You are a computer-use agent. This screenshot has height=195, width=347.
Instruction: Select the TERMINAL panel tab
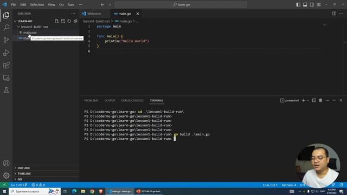point(157,100)
